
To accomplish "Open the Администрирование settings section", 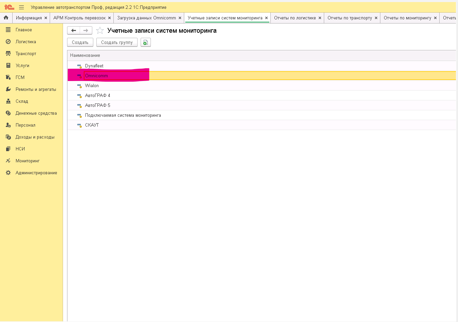I will coord(36,173).
